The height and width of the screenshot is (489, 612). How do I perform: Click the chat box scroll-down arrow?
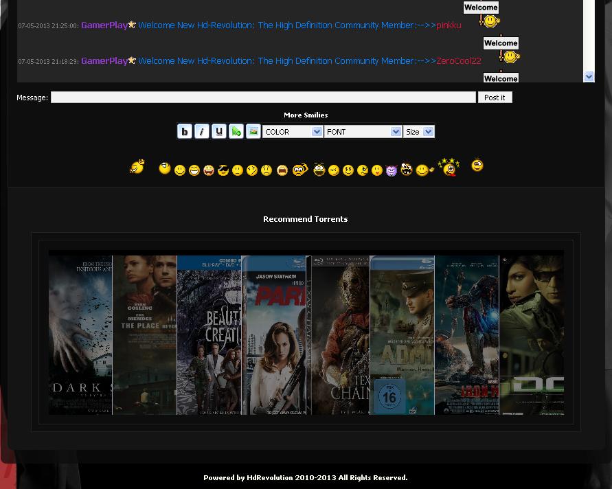tap(589, 77)
